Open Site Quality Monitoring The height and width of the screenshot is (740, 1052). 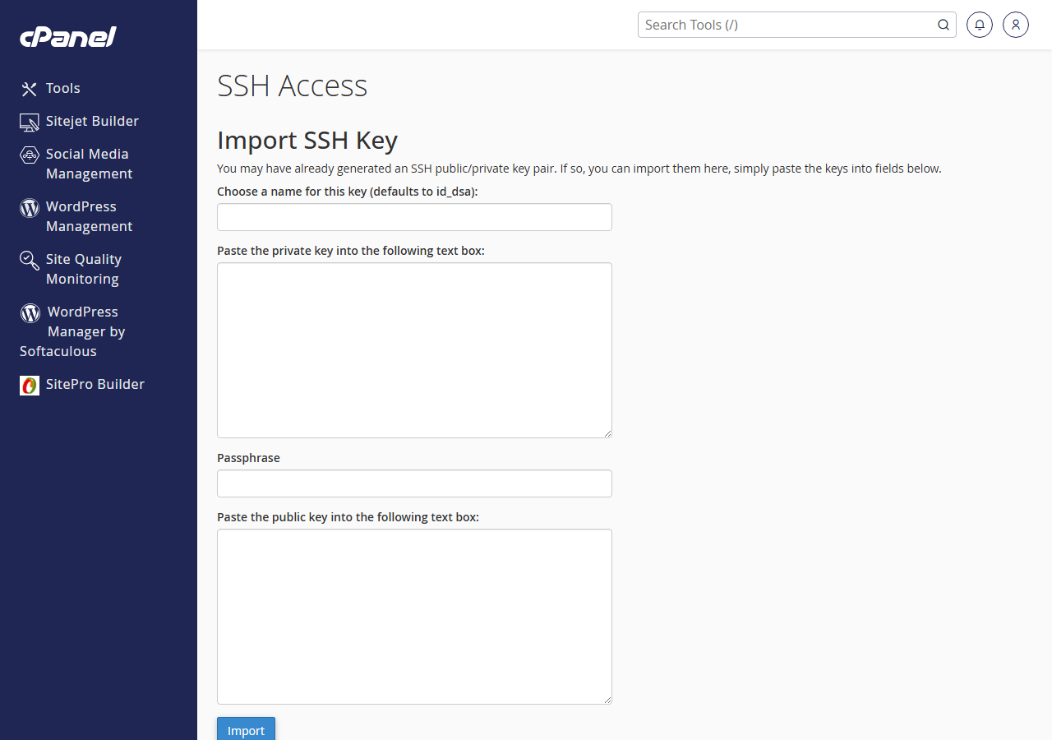84,269
